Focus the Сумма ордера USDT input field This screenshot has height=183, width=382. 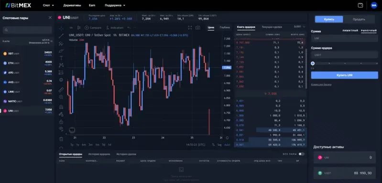[345, 55]
